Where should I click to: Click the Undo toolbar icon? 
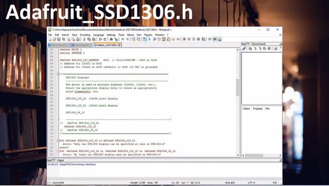(x=100, y=40)
